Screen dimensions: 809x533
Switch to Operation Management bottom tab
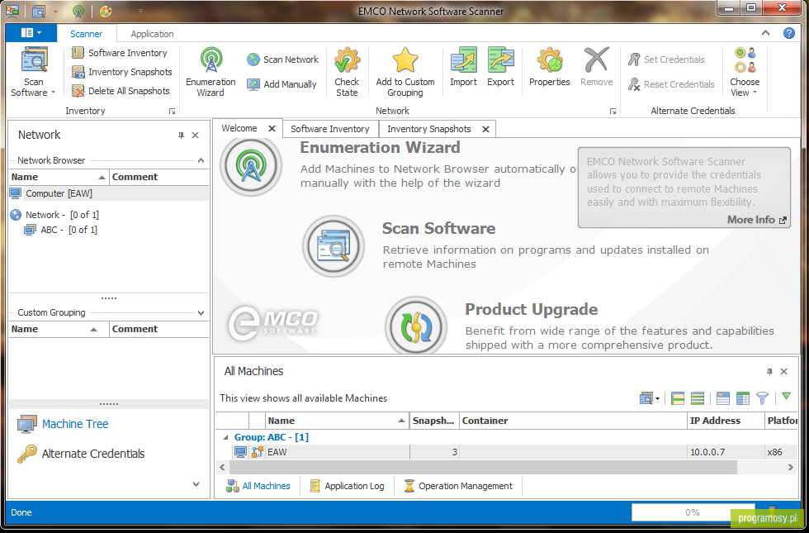click(458, 486)
